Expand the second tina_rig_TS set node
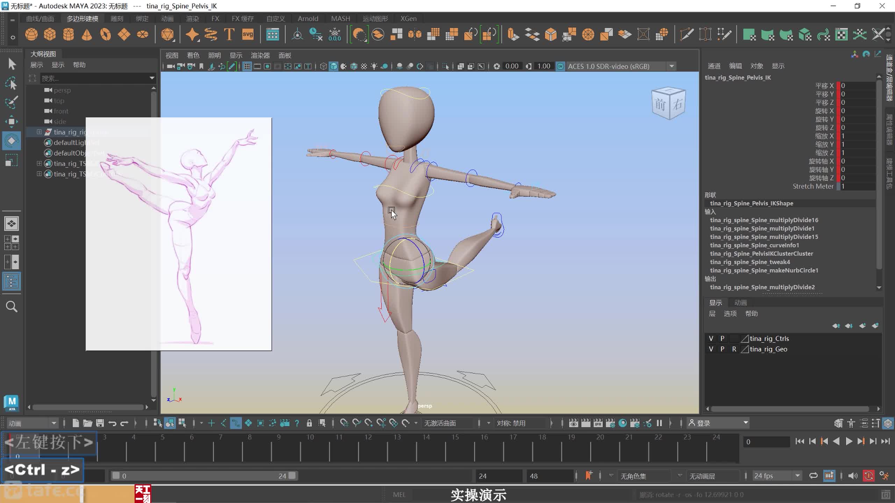Viewport: 895px width, 503px height. click(x=39, y=174)
